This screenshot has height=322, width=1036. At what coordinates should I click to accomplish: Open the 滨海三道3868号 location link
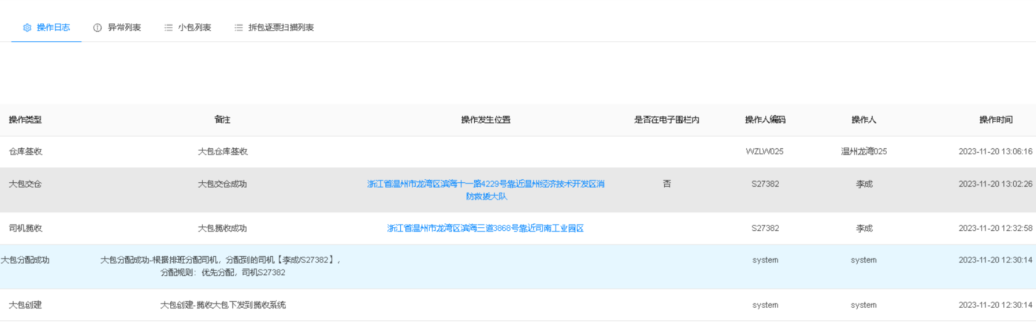tap(485, 228)
